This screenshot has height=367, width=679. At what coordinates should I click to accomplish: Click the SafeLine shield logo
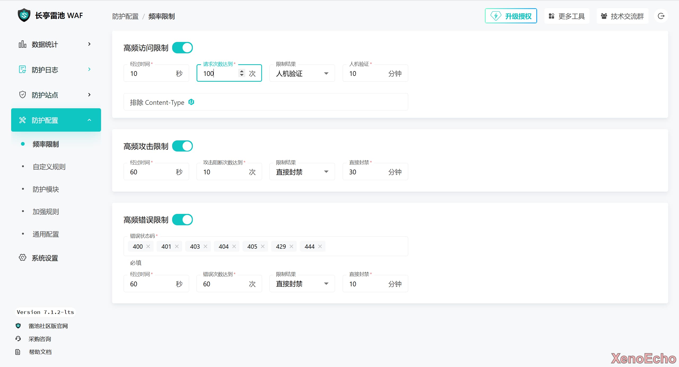coord(24,15)
